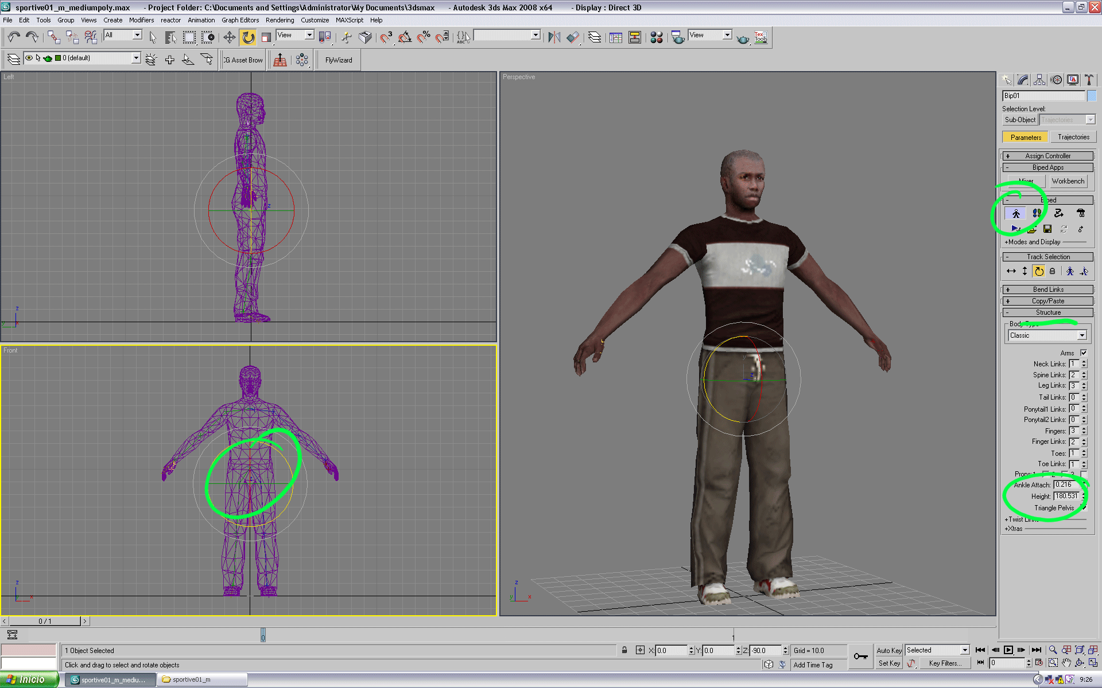
Task: Expand the Bend Links rollout
Action: point(1047,290)
